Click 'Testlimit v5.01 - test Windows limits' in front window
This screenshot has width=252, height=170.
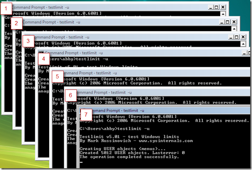click(x=129, y=136)
